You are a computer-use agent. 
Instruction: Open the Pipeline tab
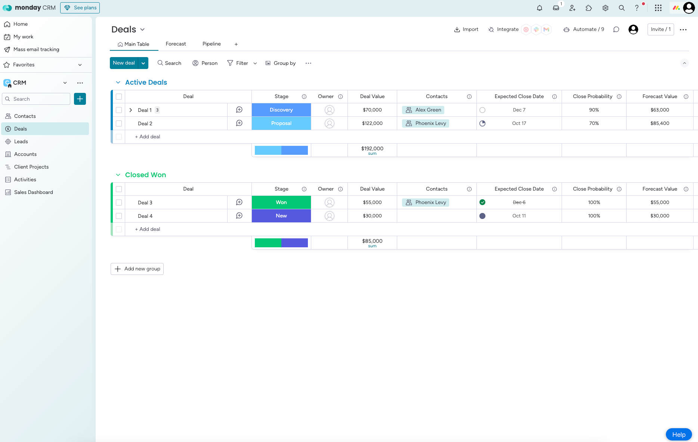[211, 44]
